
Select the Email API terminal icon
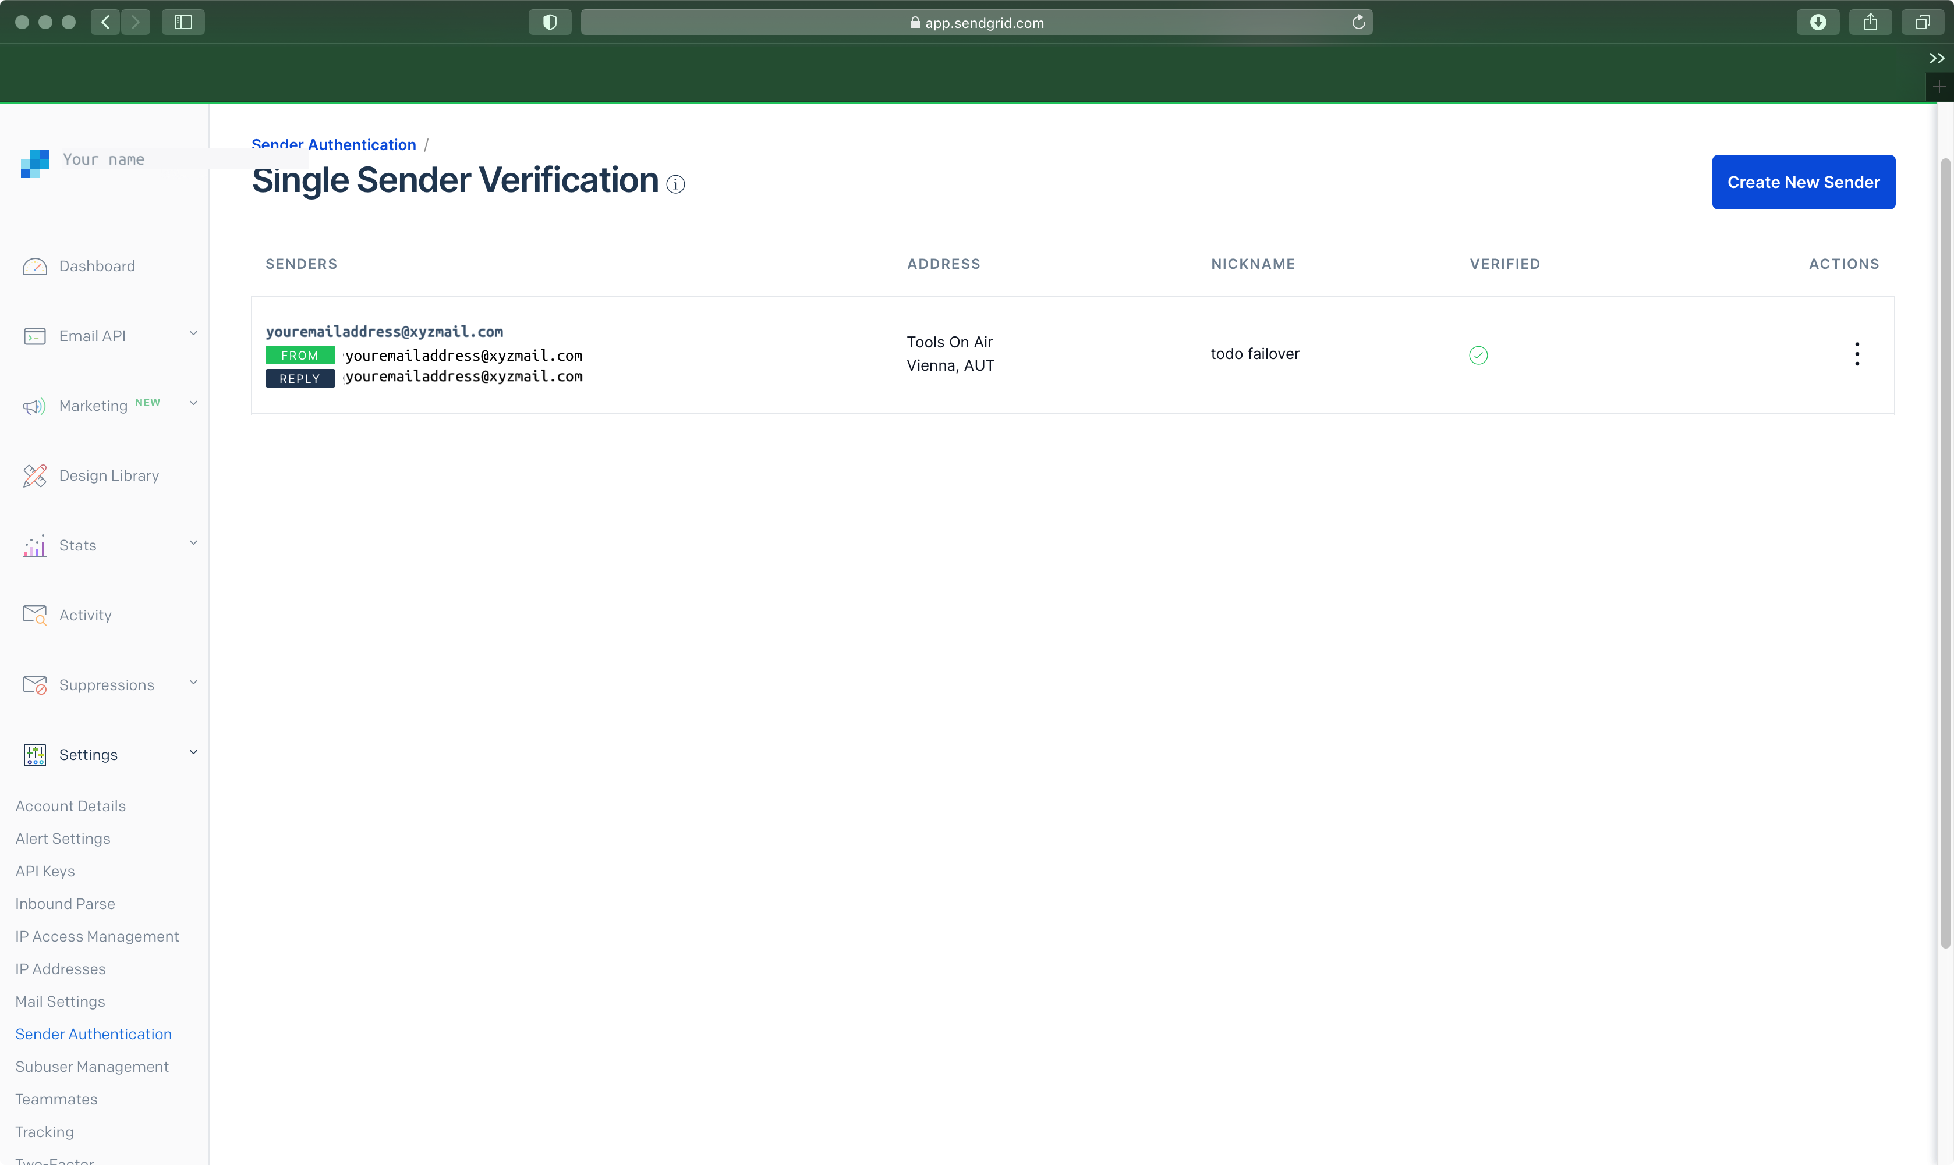34,337
